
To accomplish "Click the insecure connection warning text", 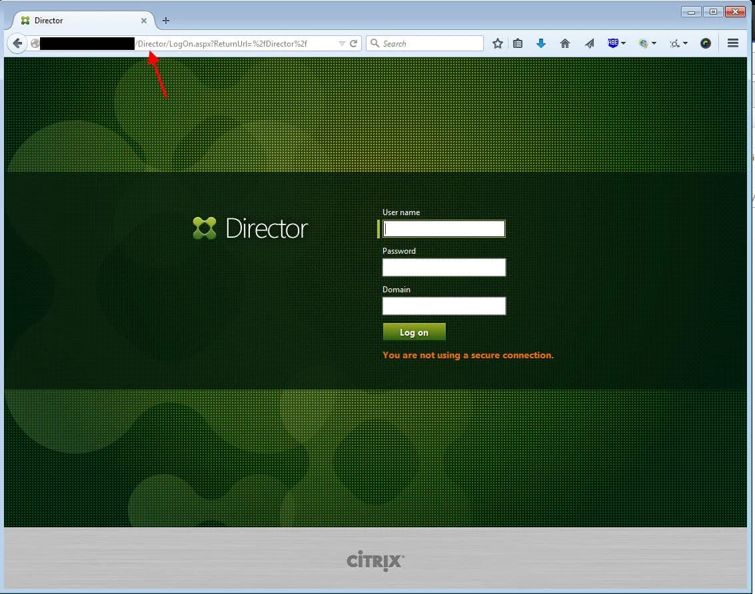I will pos(468,355).
